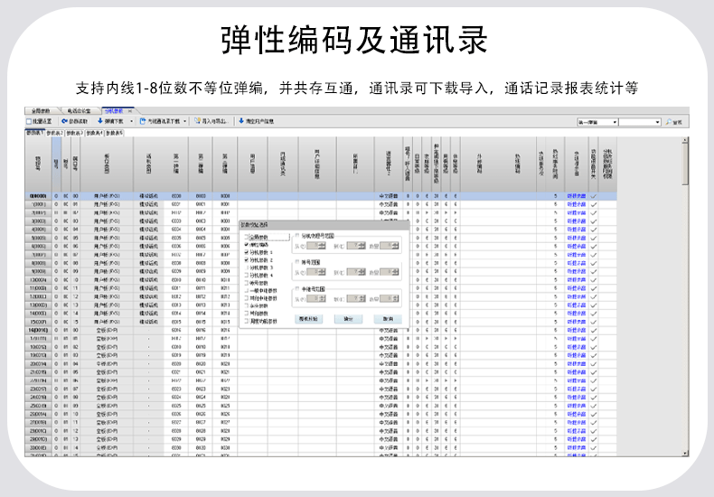Click the 取消 button in the paste dialog

coord(388,319)
